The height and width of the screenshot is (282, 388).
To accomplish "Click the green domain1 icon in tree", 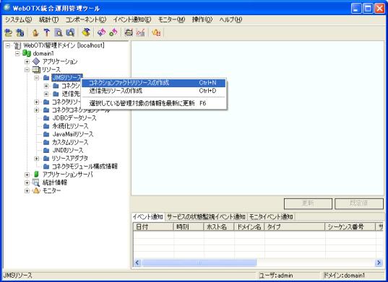I will click(x=27, y=53).
